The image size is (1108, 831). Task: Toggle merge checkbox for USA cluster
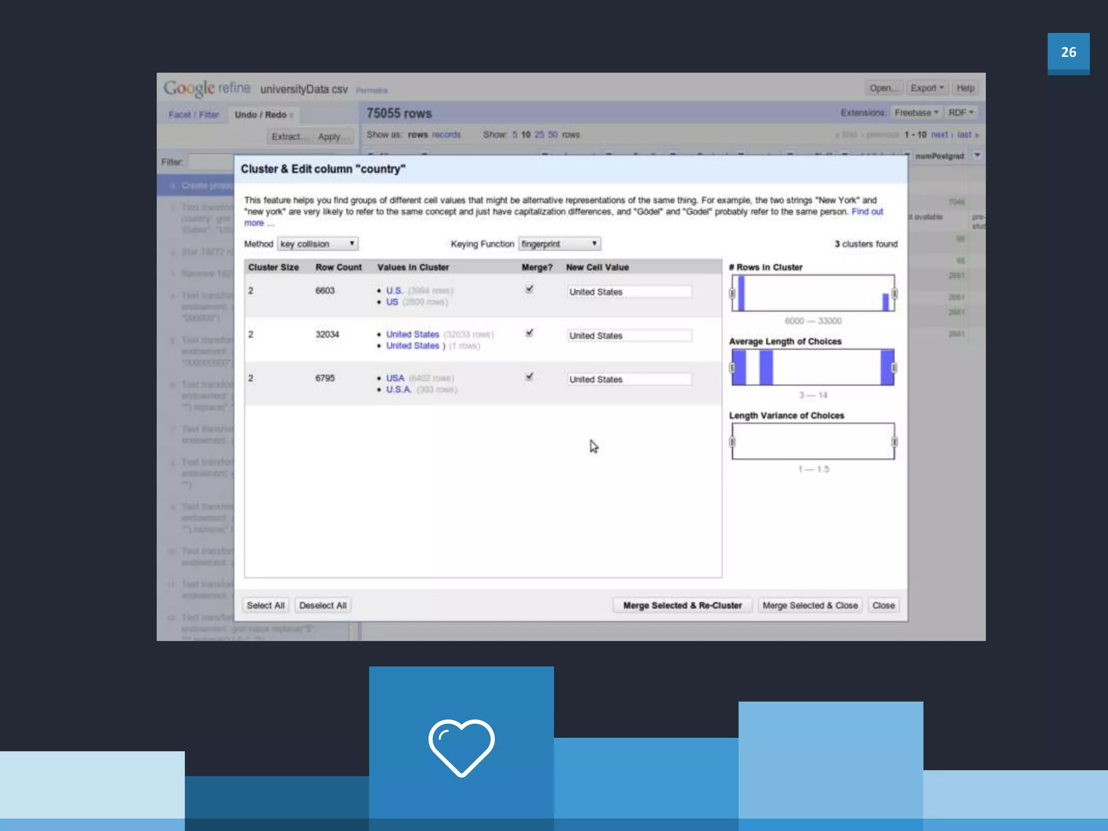(x=529, y=377)
